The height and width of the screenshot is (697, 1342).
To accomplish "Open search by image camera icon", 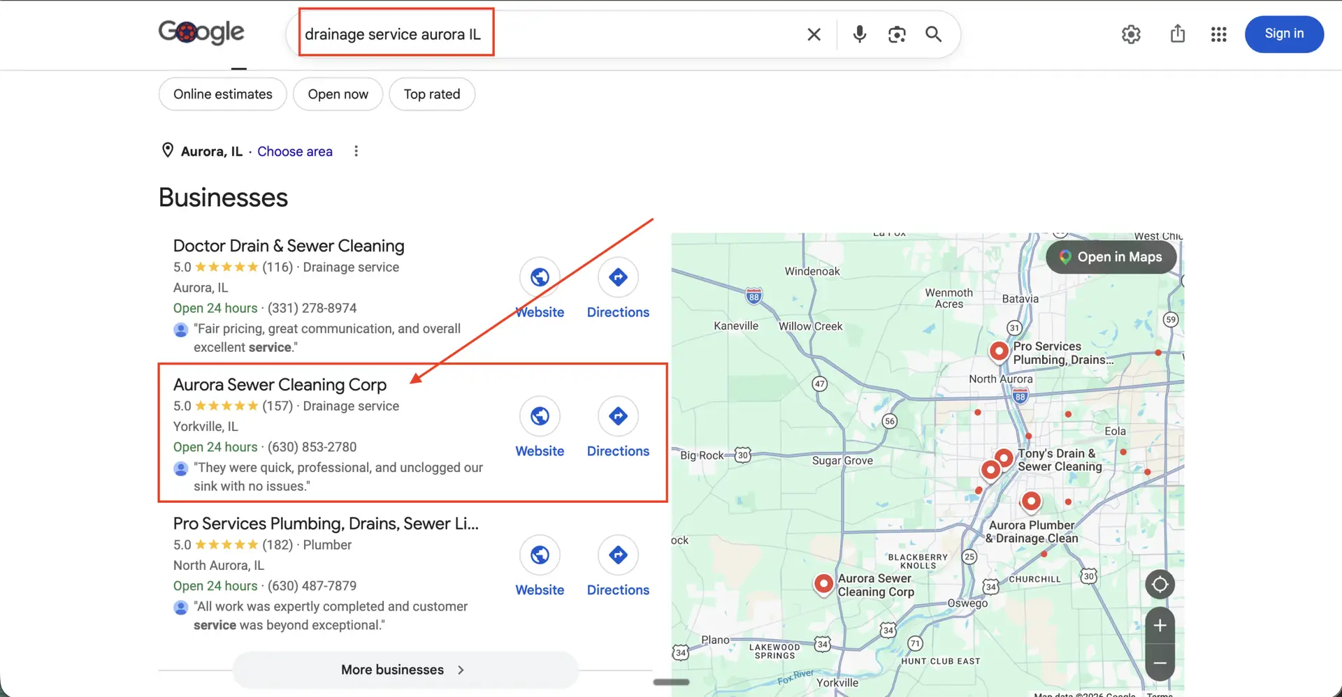I will coord(897,34).
